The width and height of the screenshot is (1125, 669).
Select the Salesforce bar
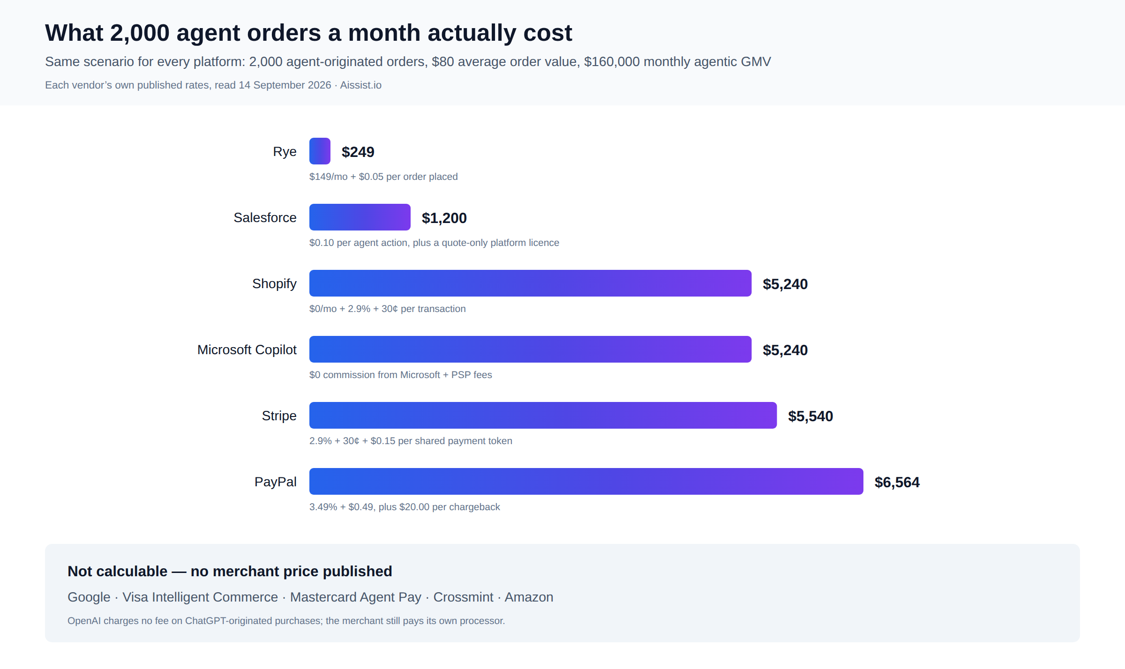(360, 217)
